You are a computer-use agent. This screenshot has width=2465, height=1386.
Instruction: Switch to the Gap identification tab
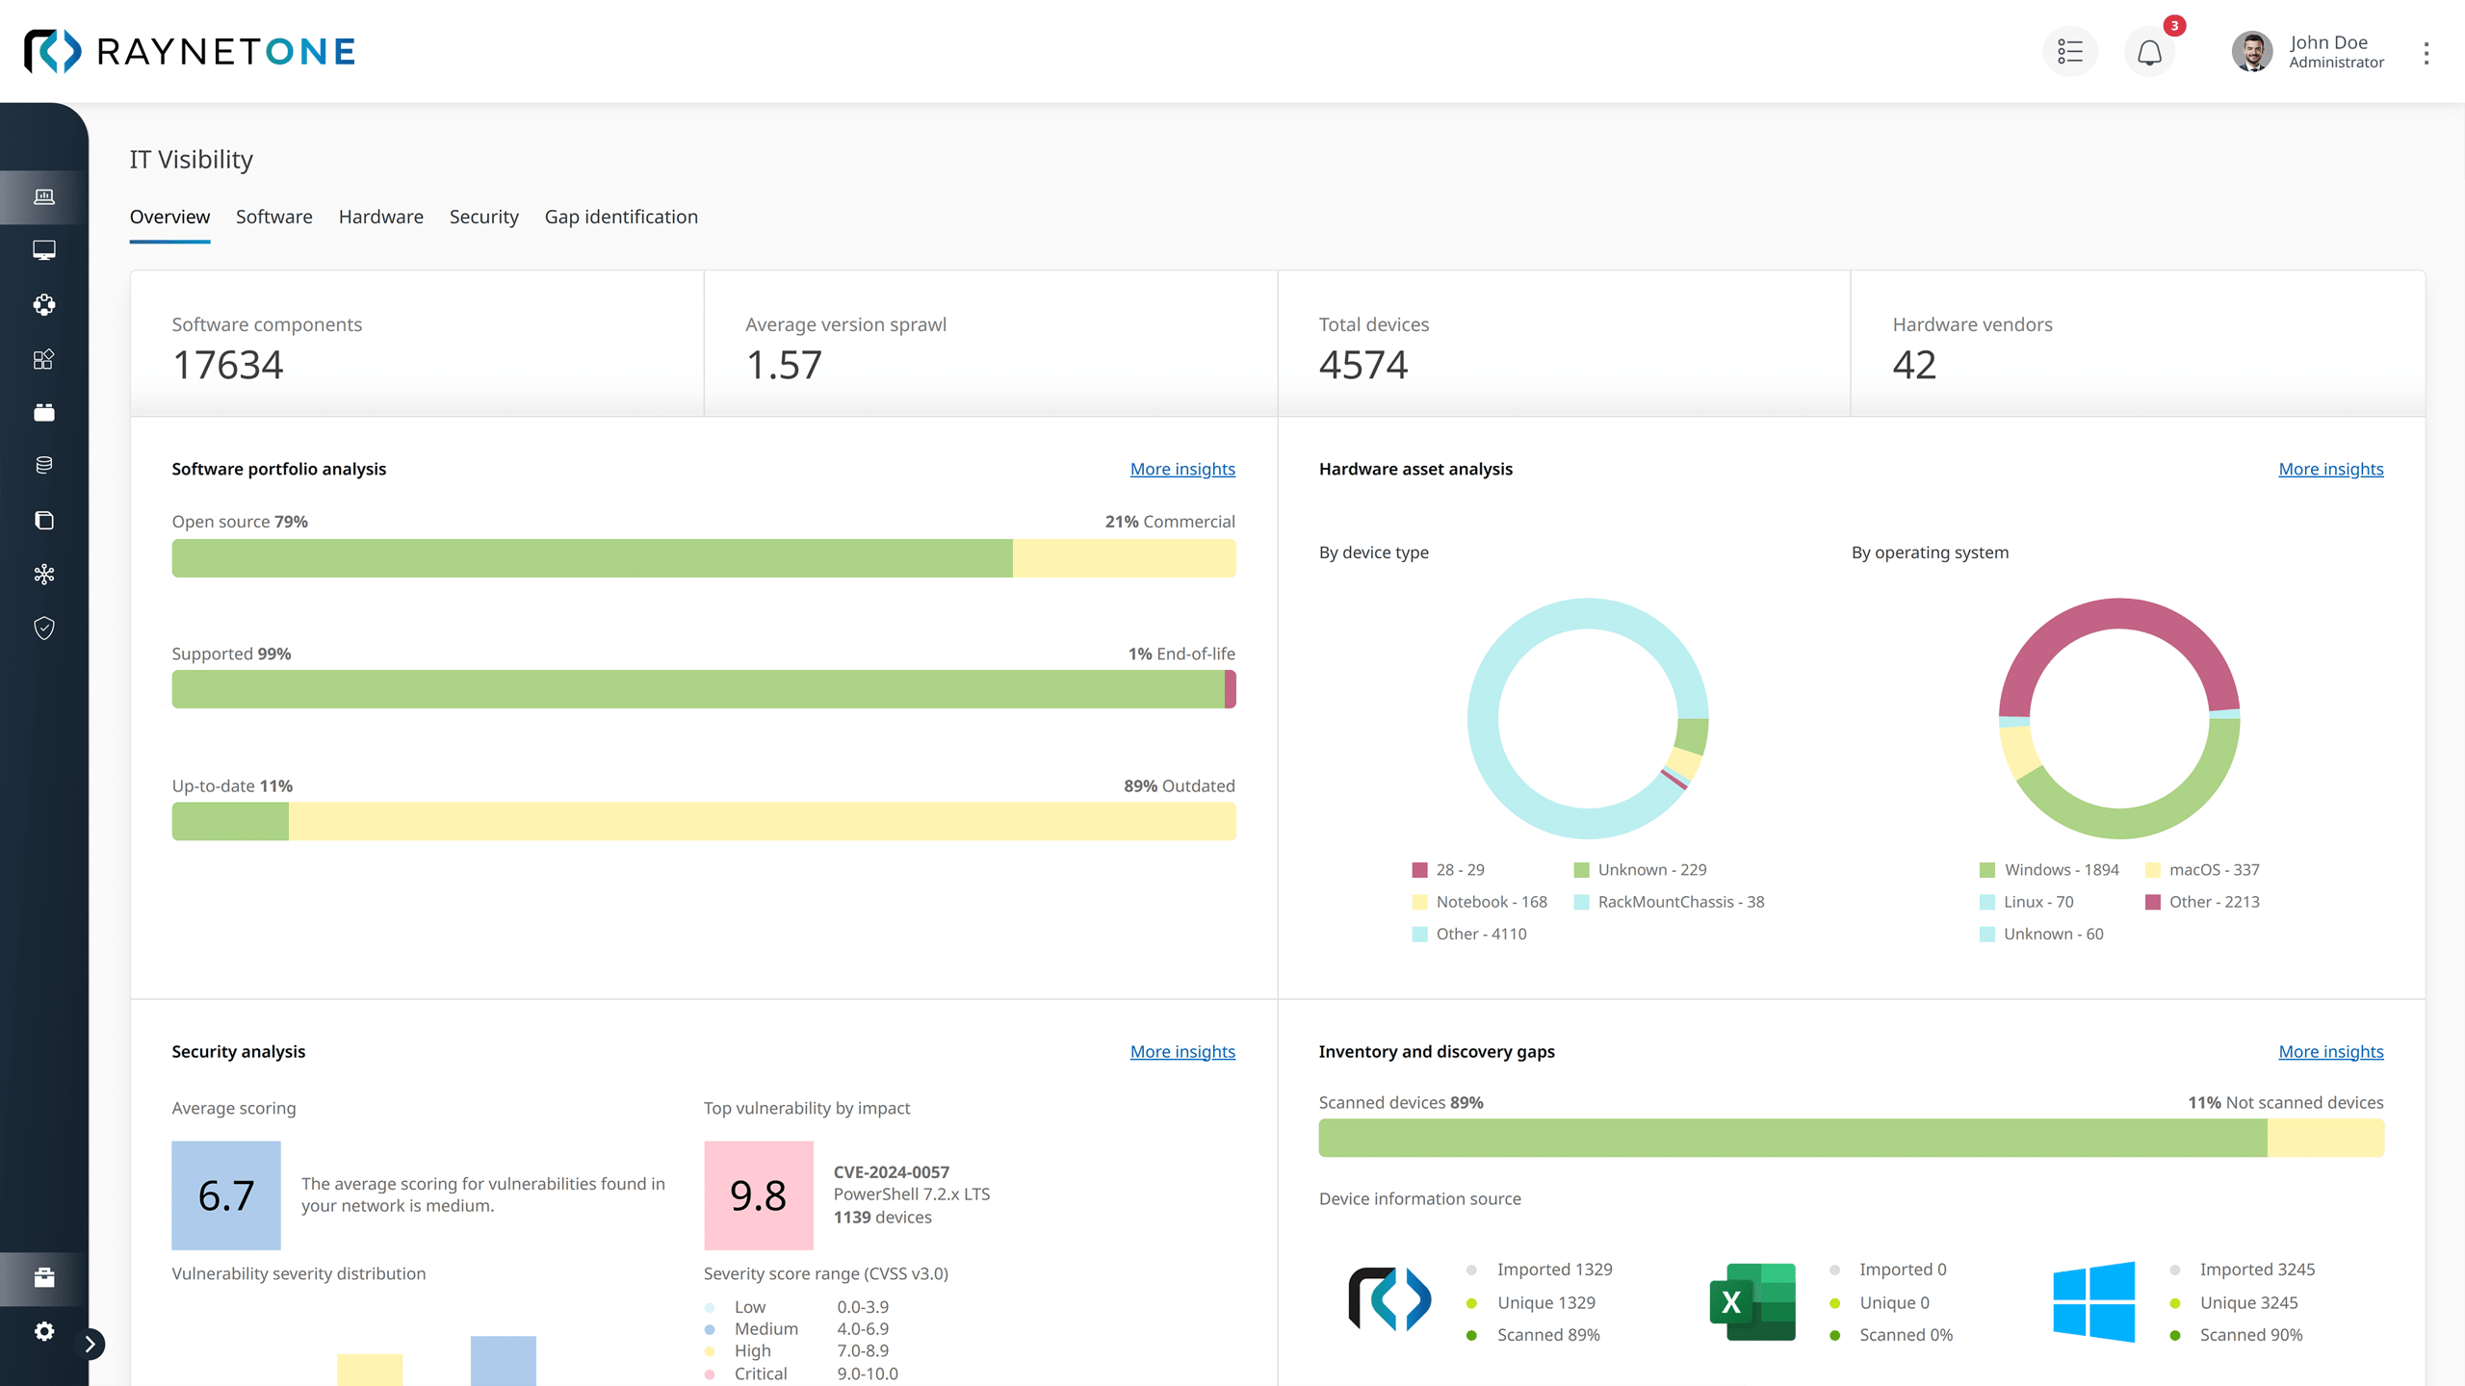pos(621,217)
